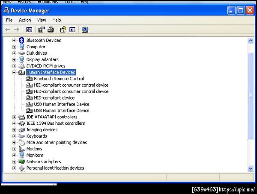Screen dimensions: 257x194
Task: Collapse the Human Interface Devices node
Action: pos(14,72)
